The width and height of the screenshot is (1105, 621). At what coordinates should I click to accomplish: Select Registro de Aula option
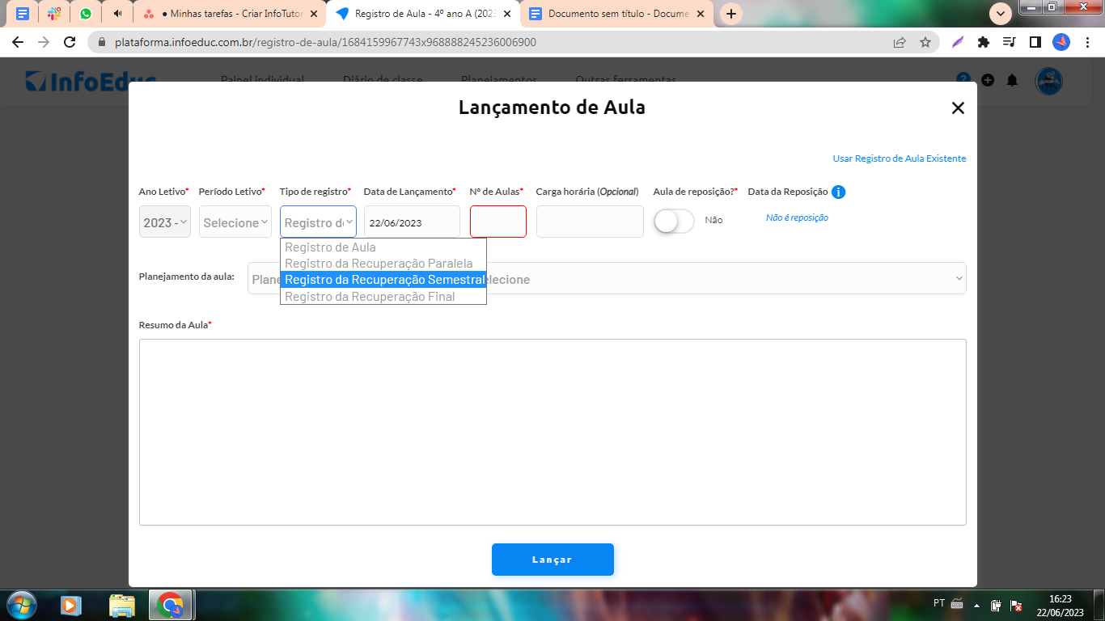(x=383, y=247)
